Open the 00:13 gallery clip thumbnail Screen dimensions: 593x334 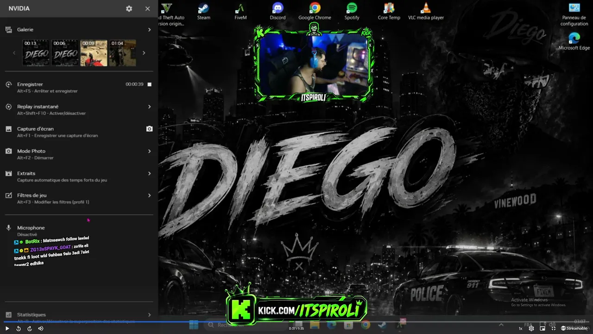click(x=36, y=53)
